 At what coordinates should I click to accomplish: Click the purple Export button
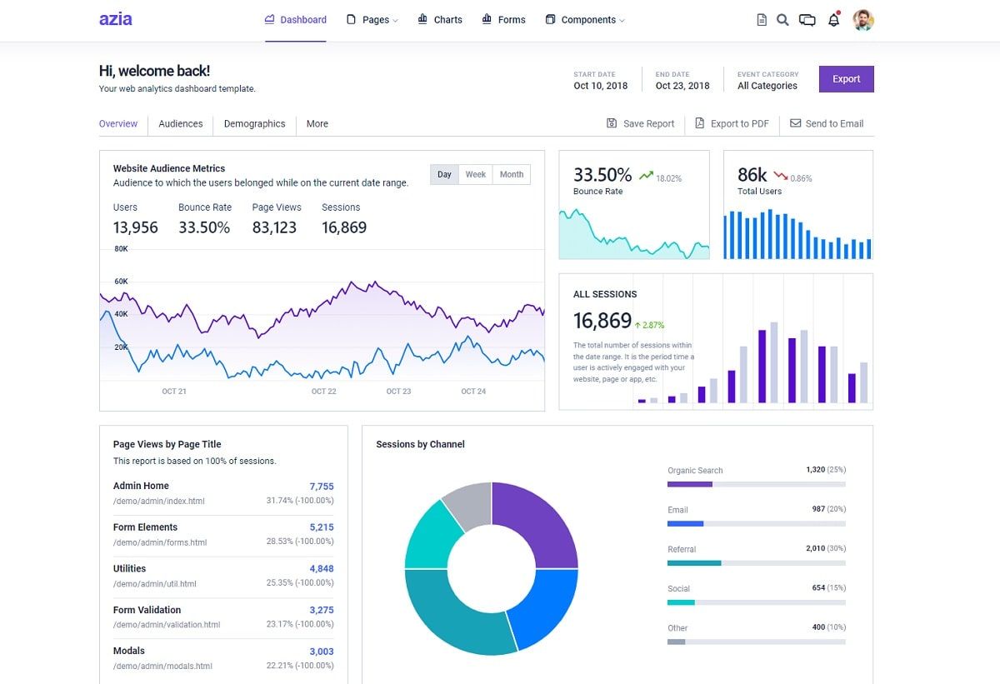pos(846,78)
